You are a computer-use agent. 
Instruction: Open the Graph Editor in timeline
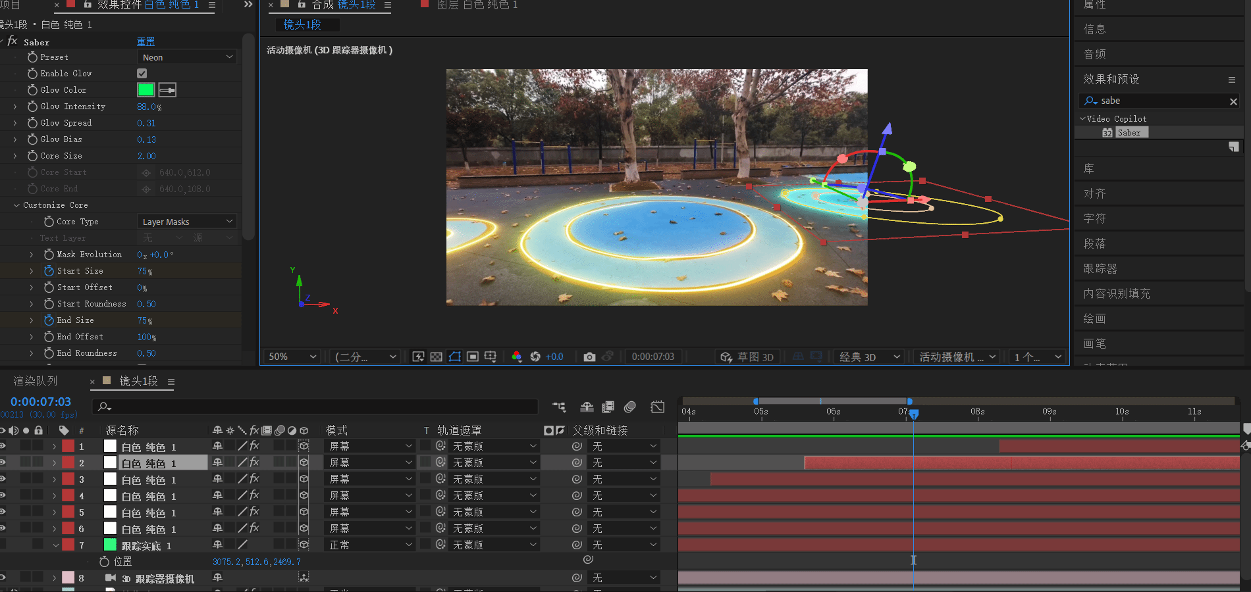657,407
